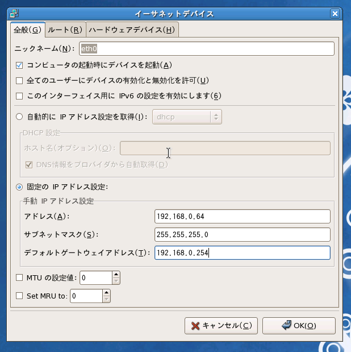Enable allow all users to activate device
This screenshot has height=352, width=351.
(19, 81)
